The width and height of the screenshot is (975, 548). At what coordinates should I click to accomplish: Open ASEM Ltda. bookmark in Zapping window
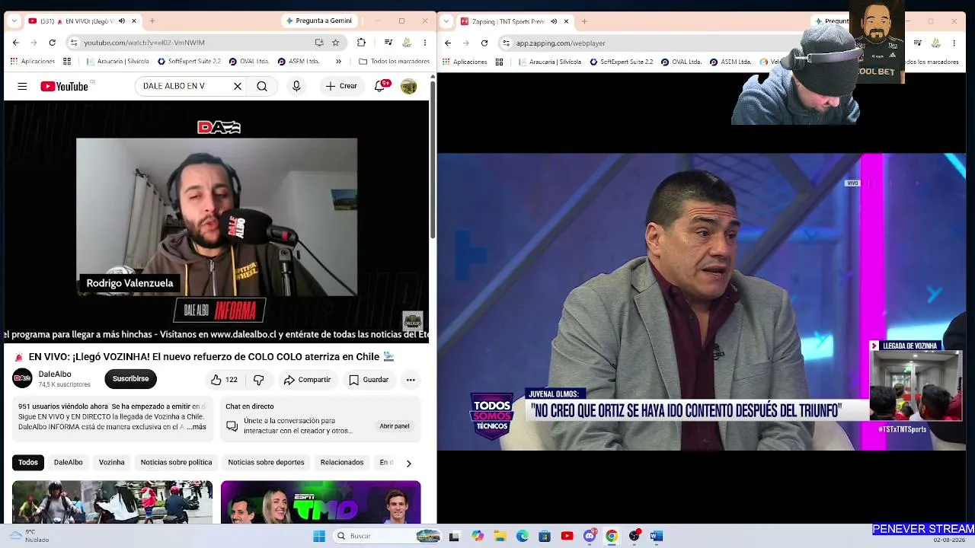[730, 62]
